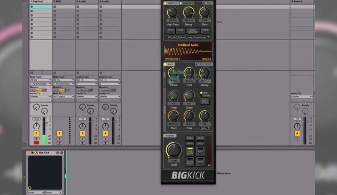The image size is (337, 195).
Task: Toggle the BODY section power LED
Action: tap(165, 64)
